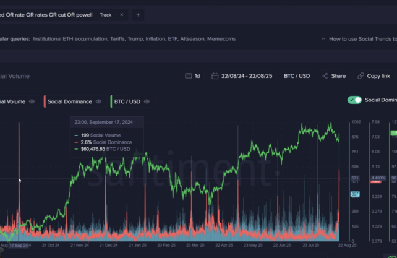Click the 7.98 top value on dominance axis
397x258 pixels.
[x=375, y=122]
